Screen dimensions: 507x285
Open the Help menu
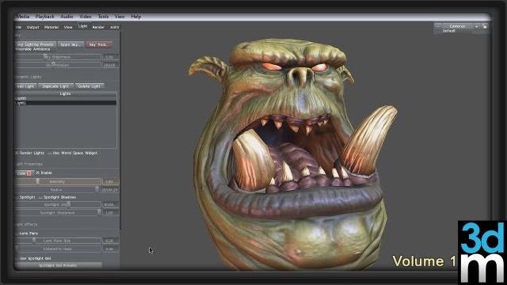(136, 17)
